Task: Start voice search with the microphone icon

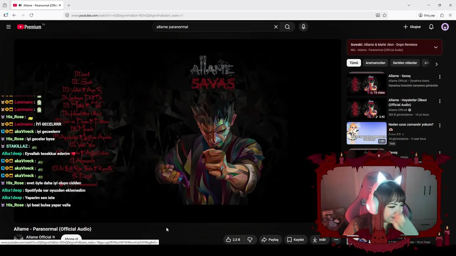Action: point(304,27)
